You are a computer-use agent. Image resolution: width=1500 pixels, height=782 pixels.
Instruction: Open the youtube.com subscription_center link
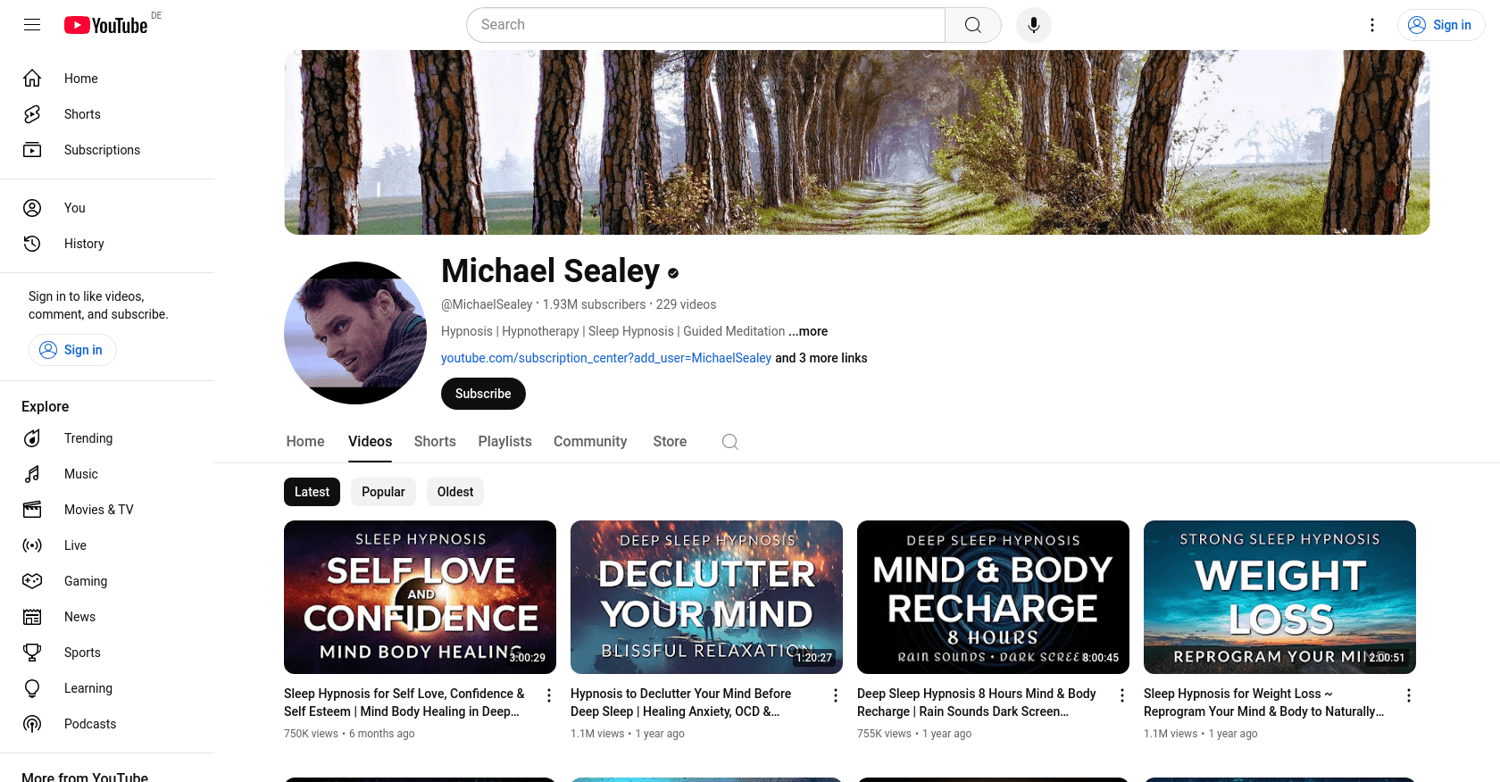(606, 358)
